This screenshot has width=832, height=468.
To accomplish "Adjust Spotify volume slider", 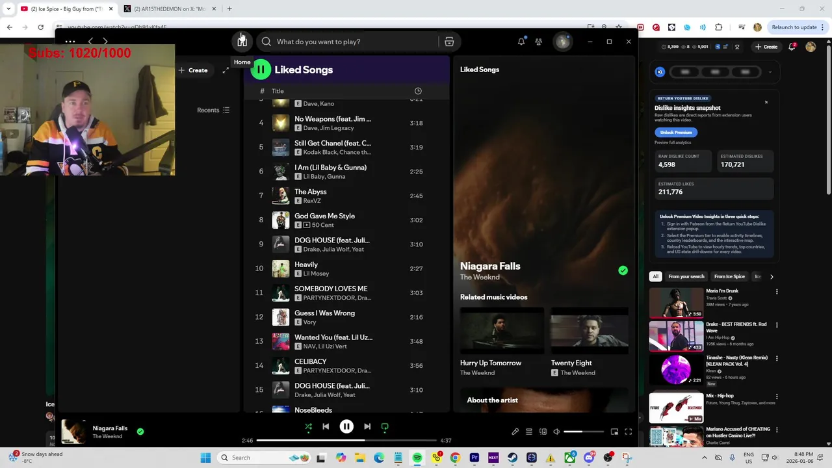I will [x=583, y=432].
